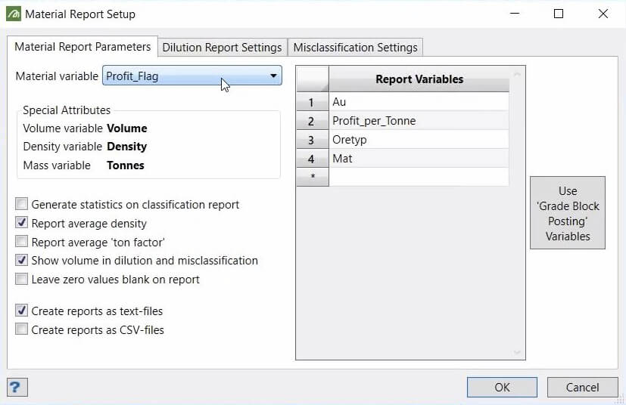Viewport: 626px width, 405px height.
Task: Disable Create reports as text-files
Action: 21,310
